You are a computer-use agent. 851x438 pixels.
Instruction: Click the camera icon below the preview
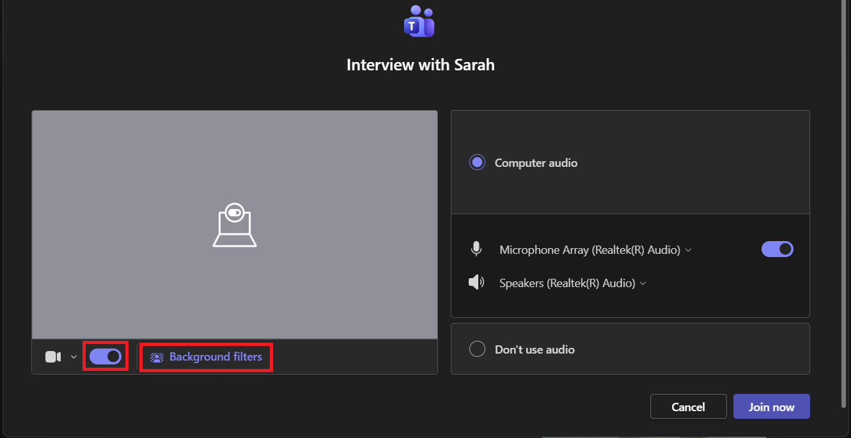[53, 357]
